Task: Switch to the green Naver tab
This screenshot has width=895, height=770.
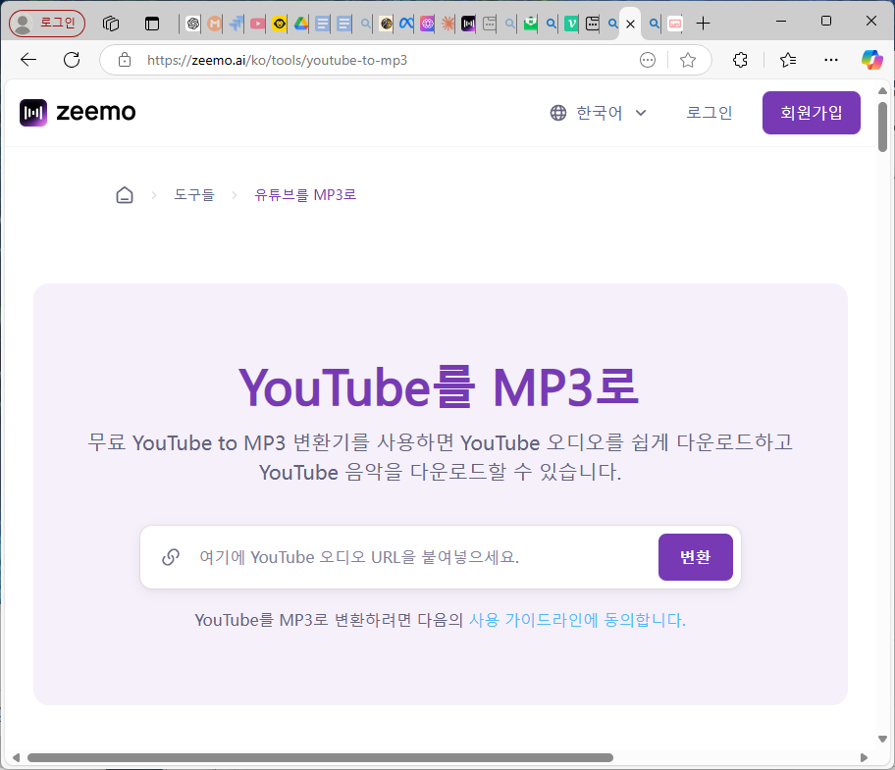Action: pos(530,24)
